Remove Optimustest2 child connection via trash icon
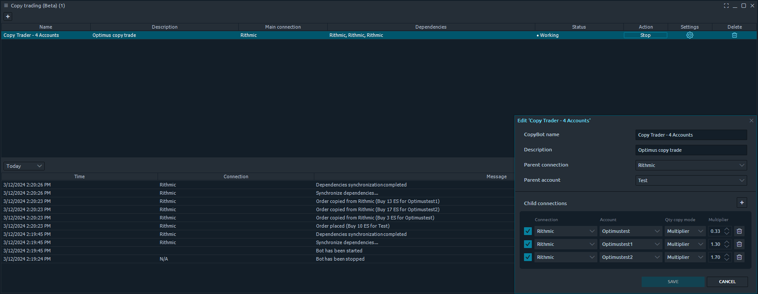The width and height of the screenshot is (758, 294). 739,257
